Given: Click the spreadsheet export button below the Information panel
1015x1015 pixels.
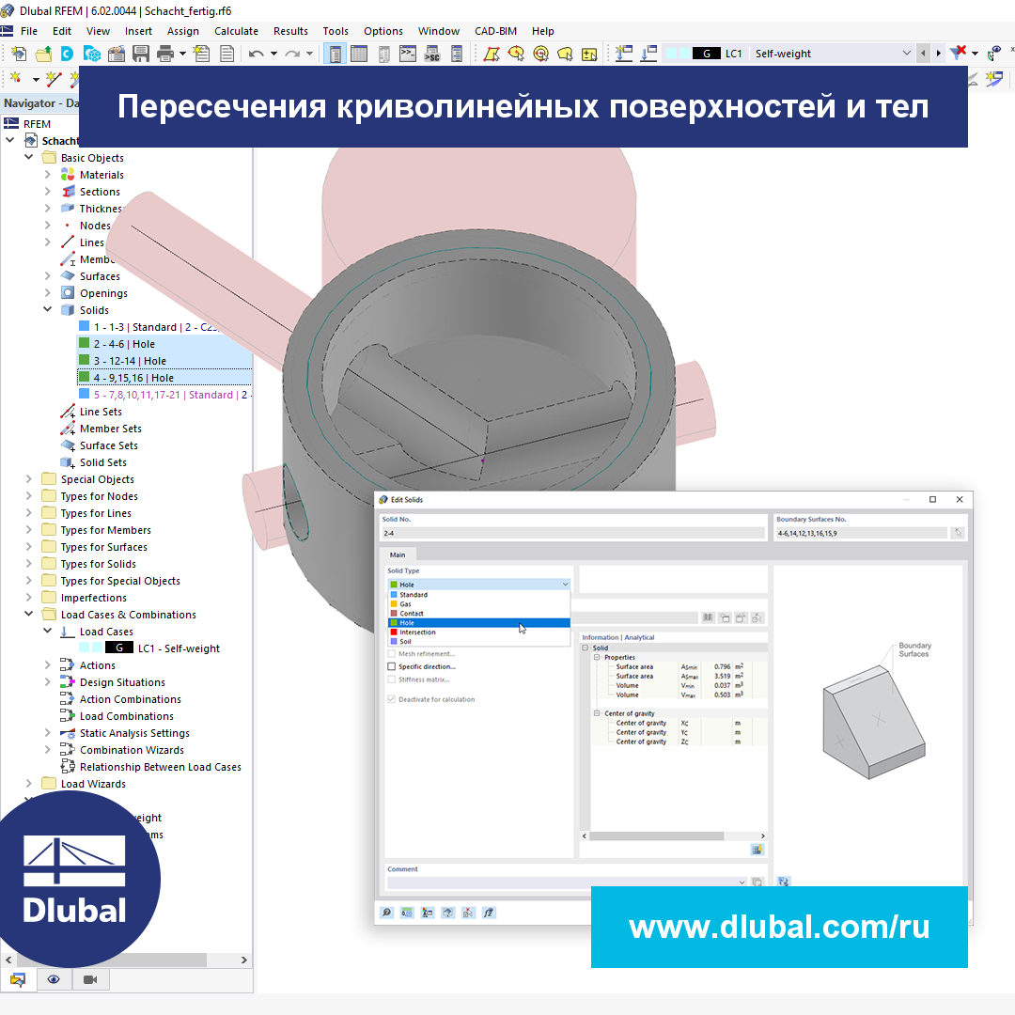Looking at the screenshot, I should click(757, 849).
